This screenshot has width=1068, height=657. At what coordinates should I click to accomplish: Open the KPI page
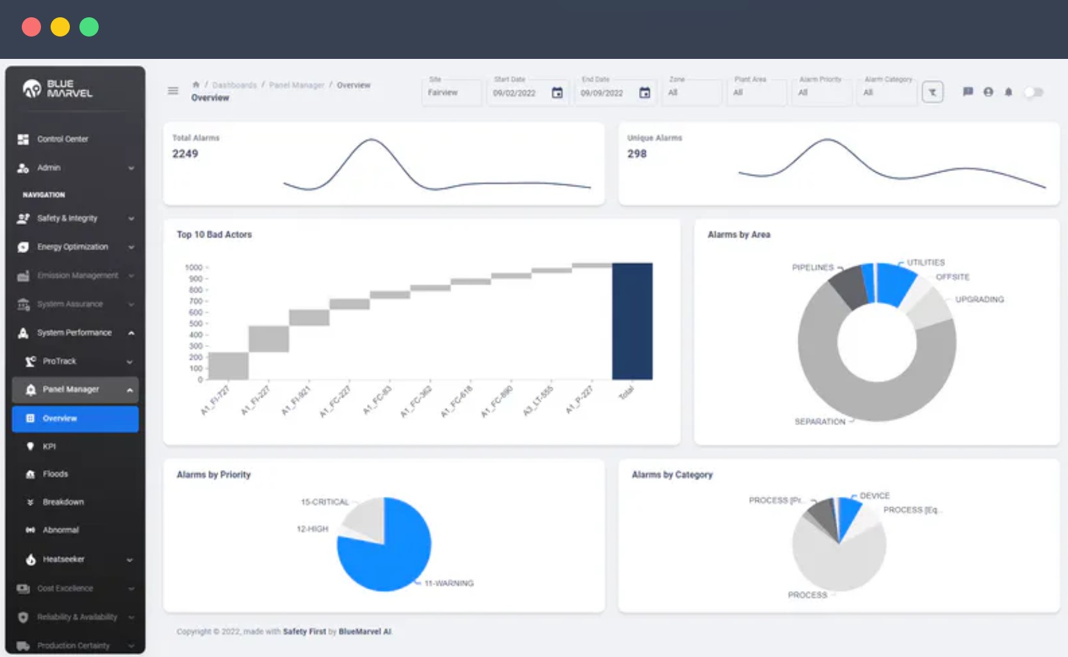(x=49, y=446)
